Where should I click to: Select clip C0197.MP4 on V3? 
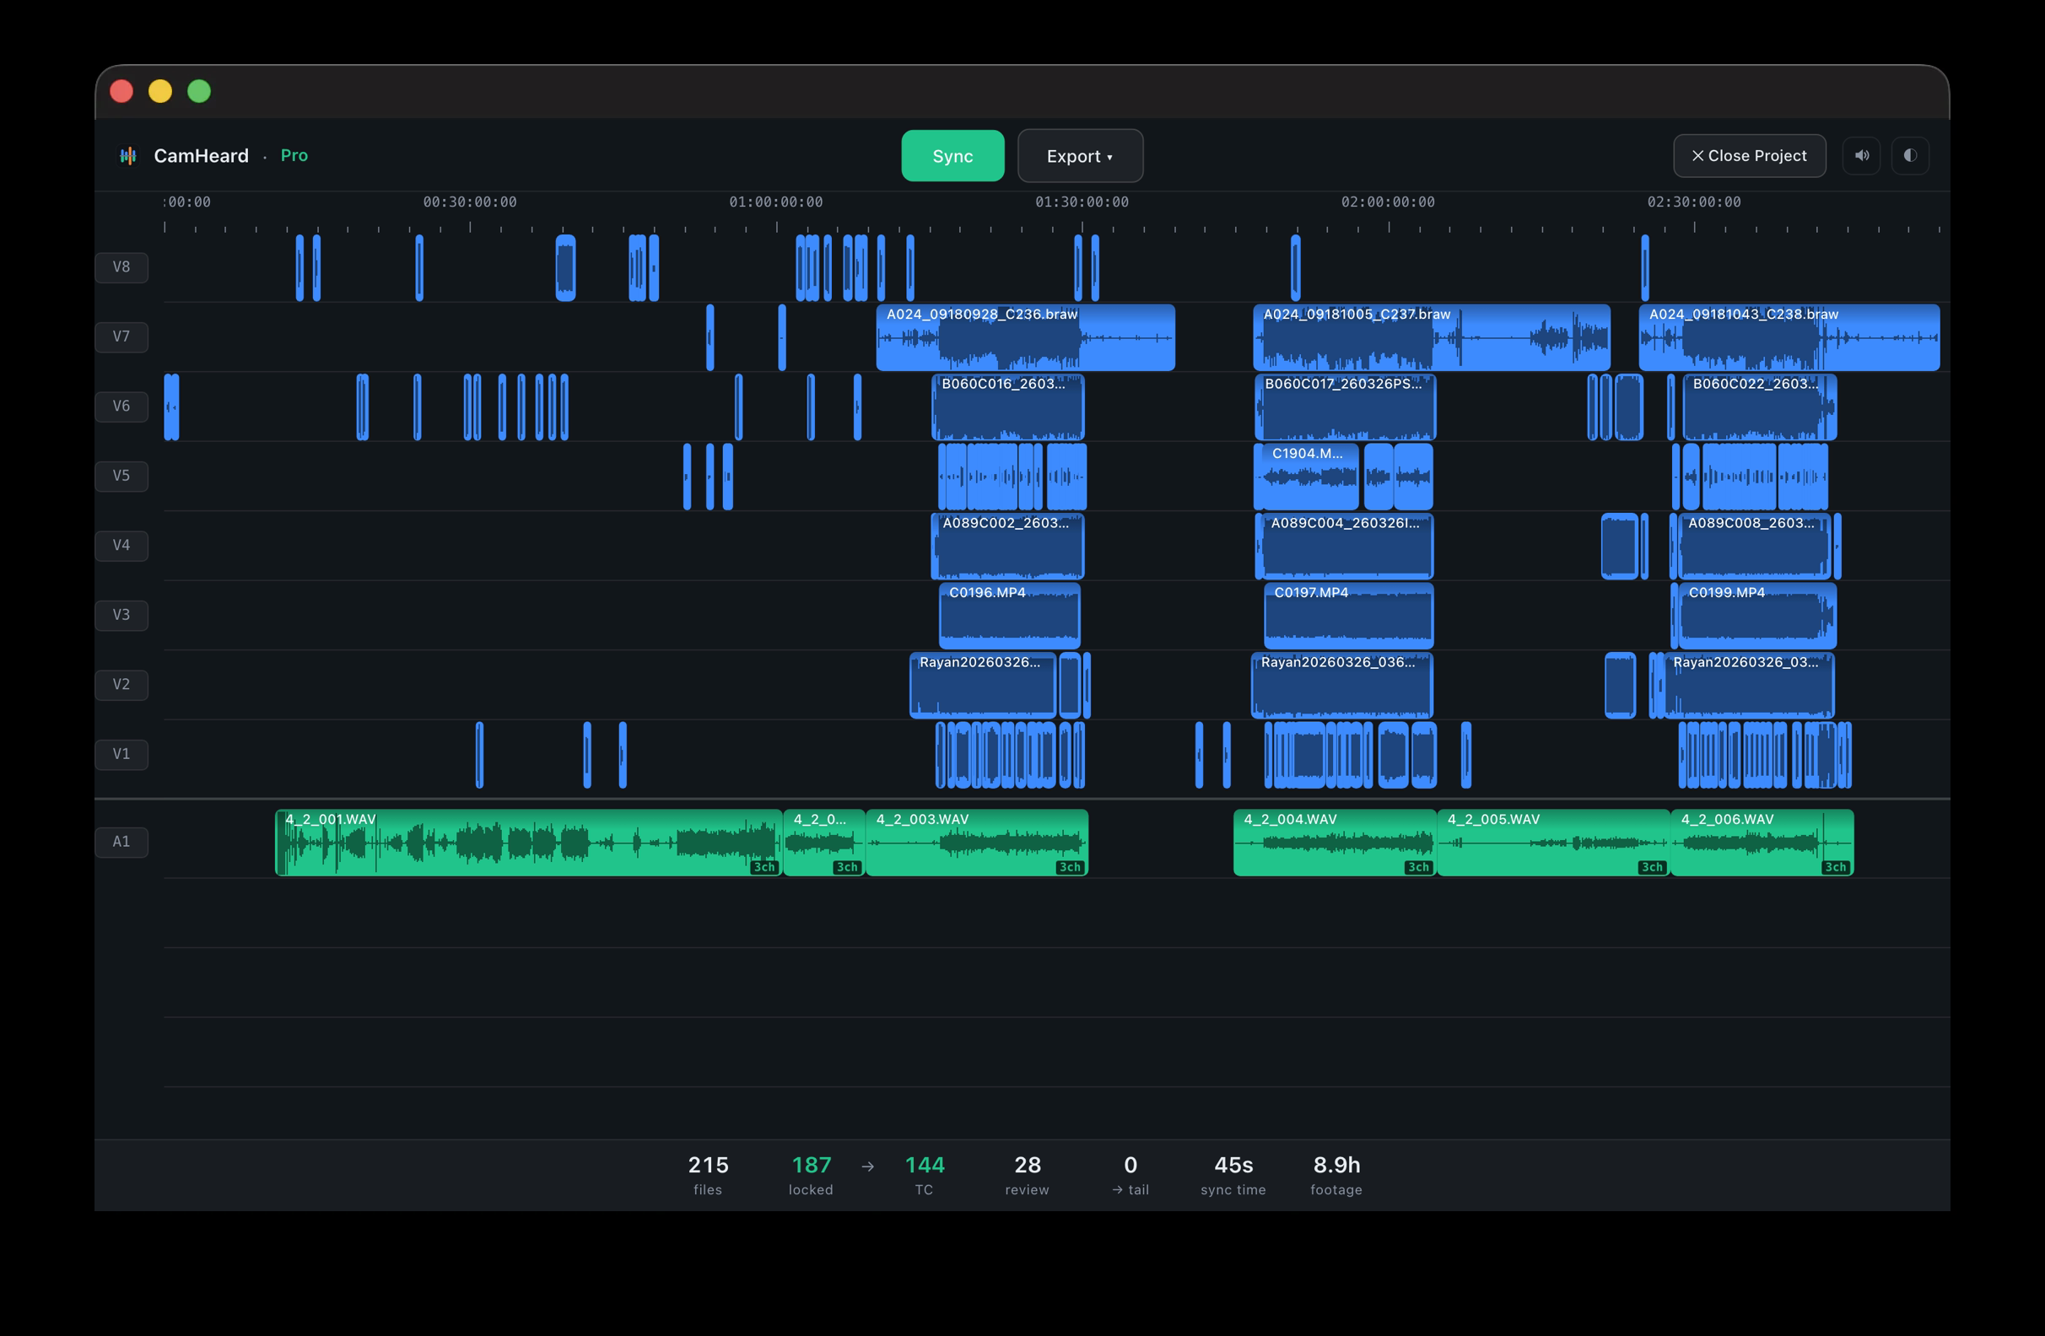point(1349,616)
